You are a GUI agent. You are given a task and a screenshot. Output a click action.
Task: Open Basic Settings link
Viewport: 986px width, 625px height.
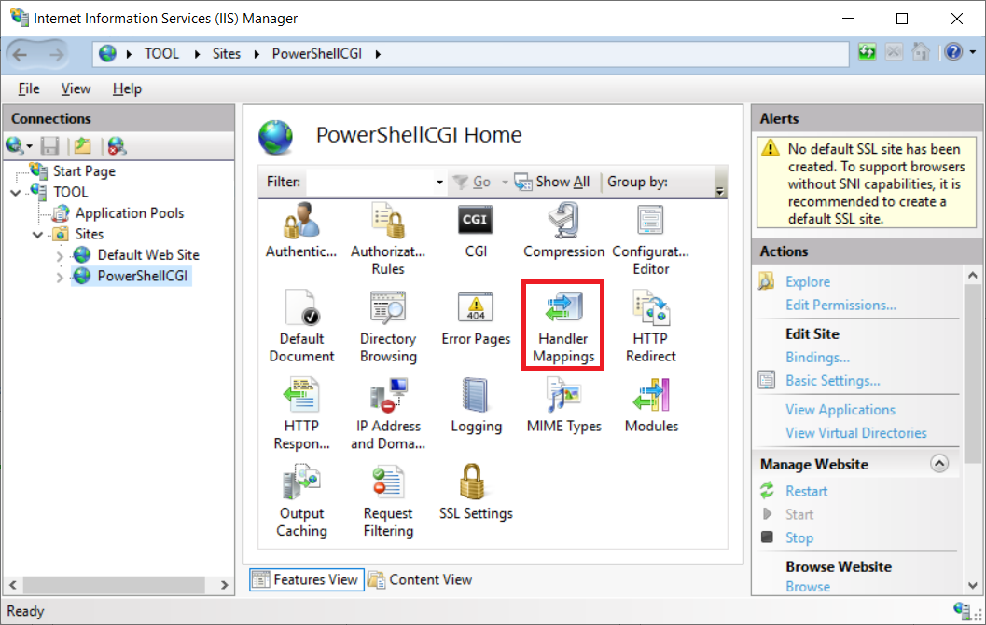[x=833, y=380]
